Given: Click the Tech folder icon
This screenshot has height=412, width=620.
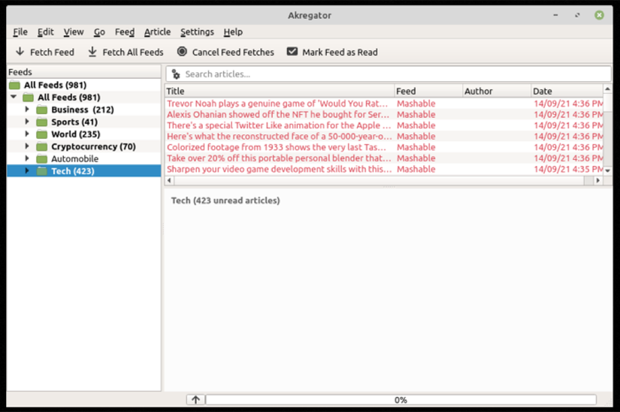Looking at the screenshot, I should pyautogui.click(x=42, y=171).
